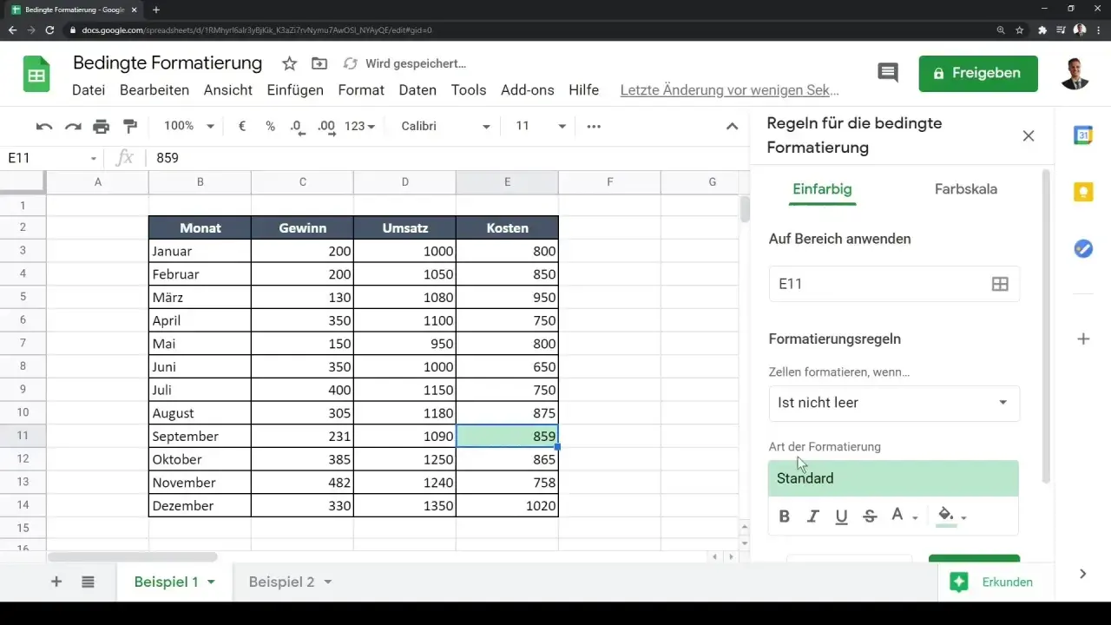This screenshot has width=1111, height=625.
Task: Open more toolbar options (three dots)
Action: [595, 126]
